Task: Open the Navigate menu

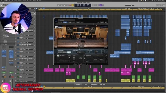Action: click(20, 1)
